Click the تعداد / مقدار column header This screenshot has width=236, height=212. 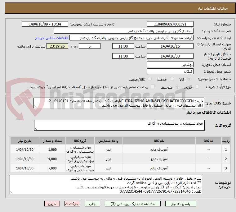(x=52, y=141)
